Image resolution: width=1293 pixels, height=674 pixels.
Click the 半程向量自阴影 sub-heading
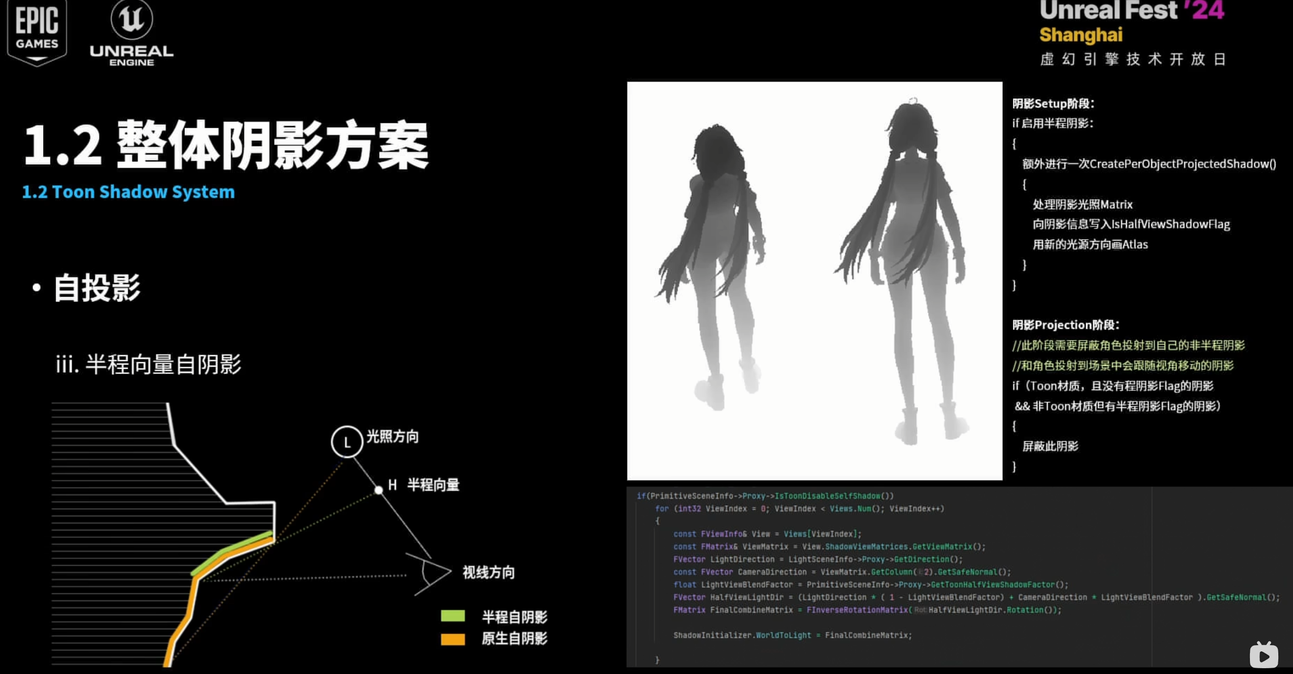coord(149,365)
